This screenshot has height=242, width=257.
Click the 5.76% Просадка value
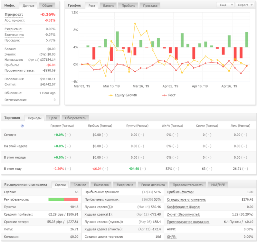coord(51,40)
